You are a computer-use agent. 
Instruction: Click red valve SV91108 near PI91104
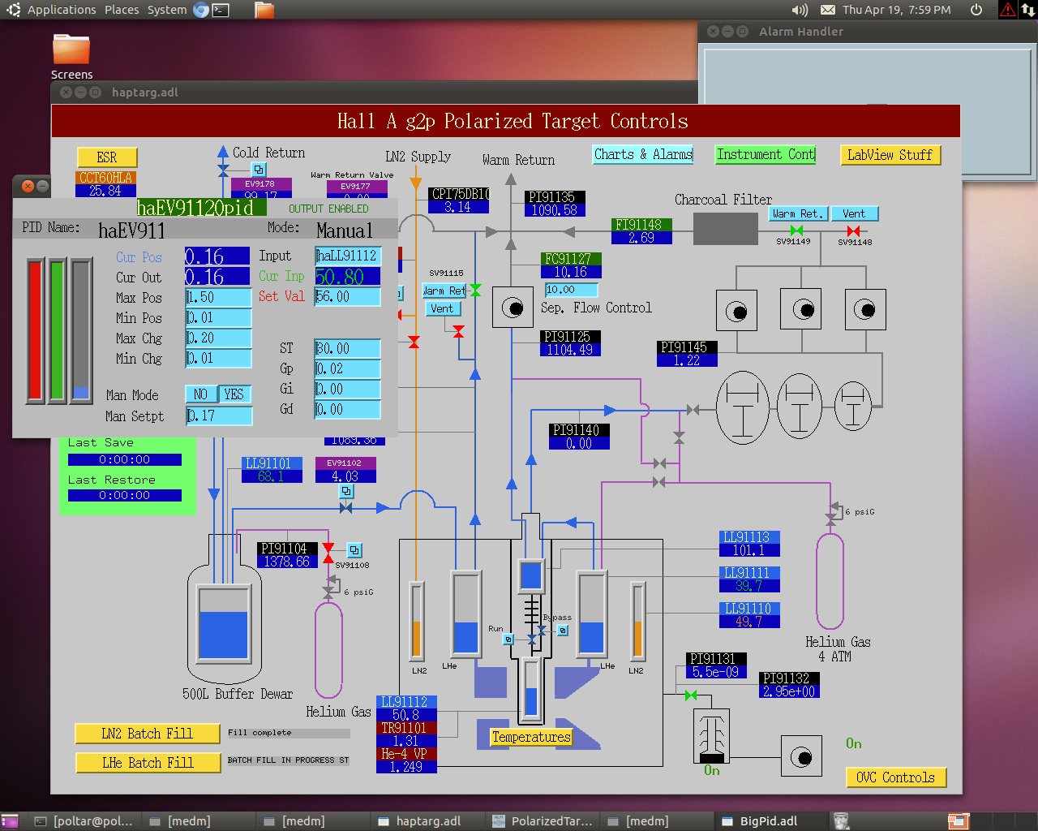pos(328,553)
